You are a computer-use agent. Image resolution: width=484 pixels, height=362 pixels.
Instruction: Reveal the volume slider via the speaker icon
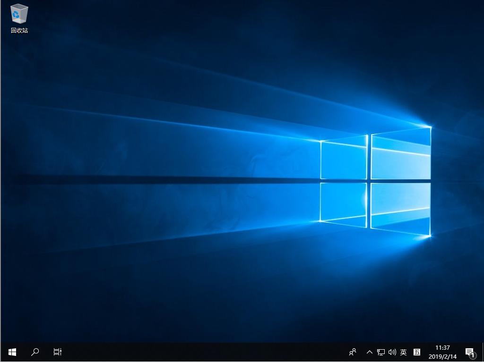coord(392,352)
